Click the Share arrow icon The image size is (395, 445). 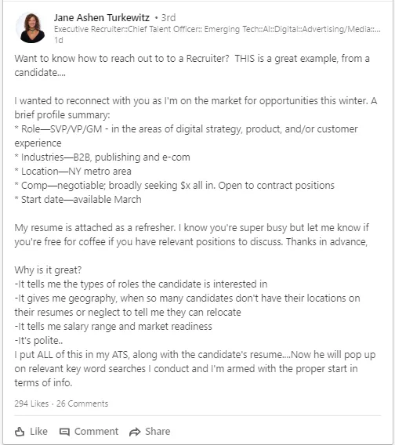pyautogui.click(x=135, y=432)
